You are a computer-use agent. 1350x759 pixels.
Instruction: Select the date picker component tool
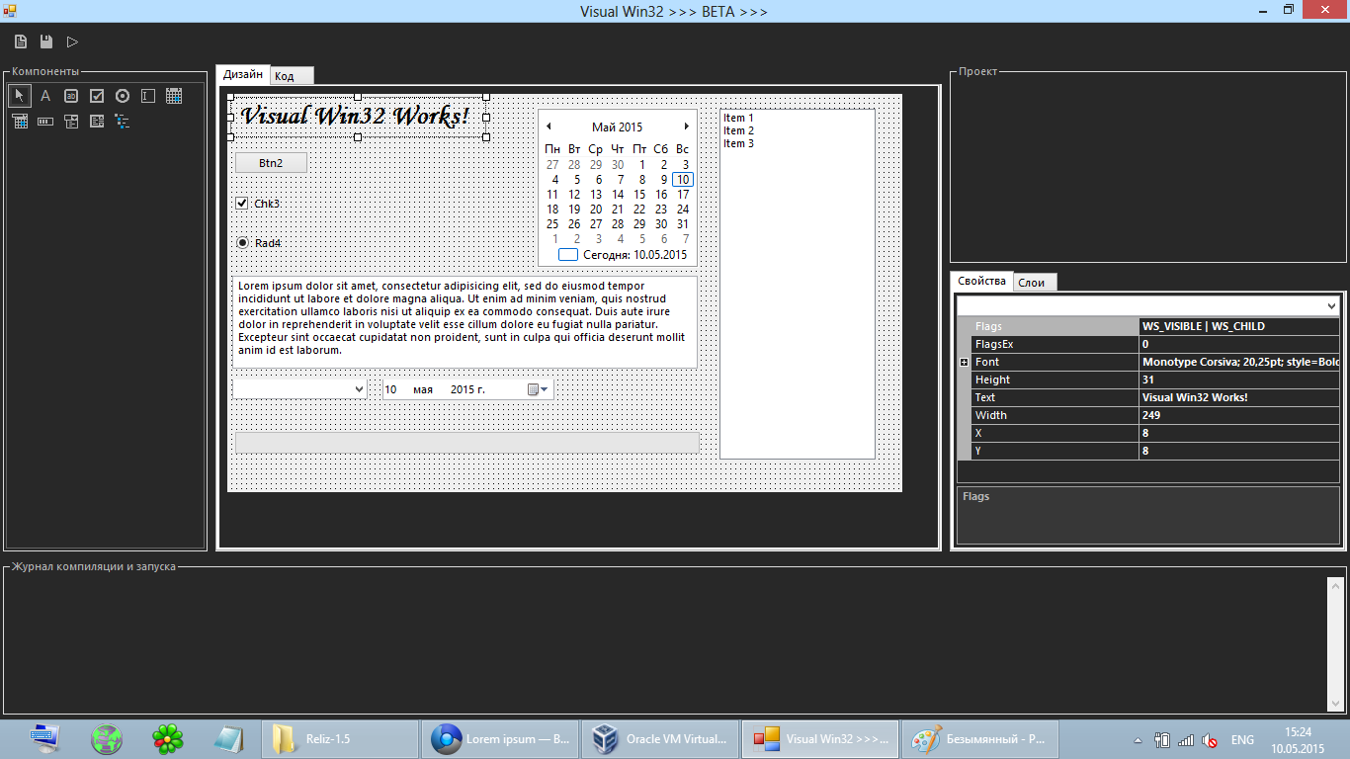(x=20, y=122)
